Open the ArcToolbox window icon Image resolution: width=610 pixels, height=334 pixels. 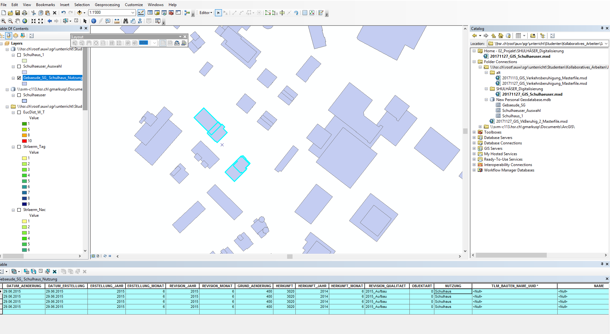171,13
